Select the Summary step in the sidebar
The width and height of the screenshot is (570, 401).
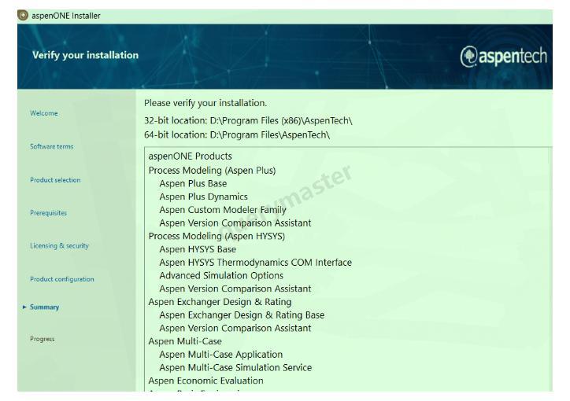[x=44, y=307]
